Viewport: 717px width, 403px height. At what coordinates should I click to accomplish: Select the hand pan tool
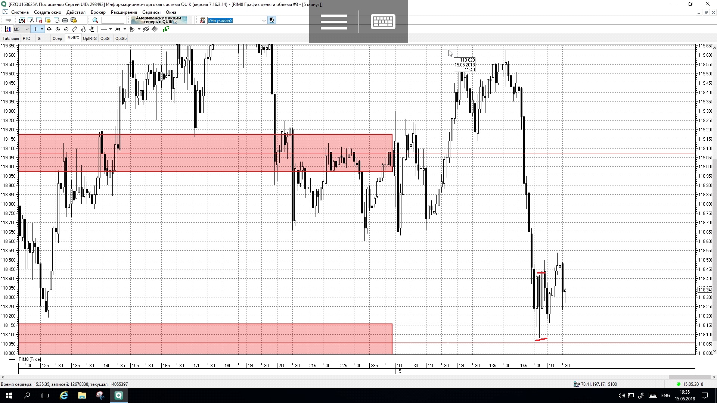tap(92, 29)
